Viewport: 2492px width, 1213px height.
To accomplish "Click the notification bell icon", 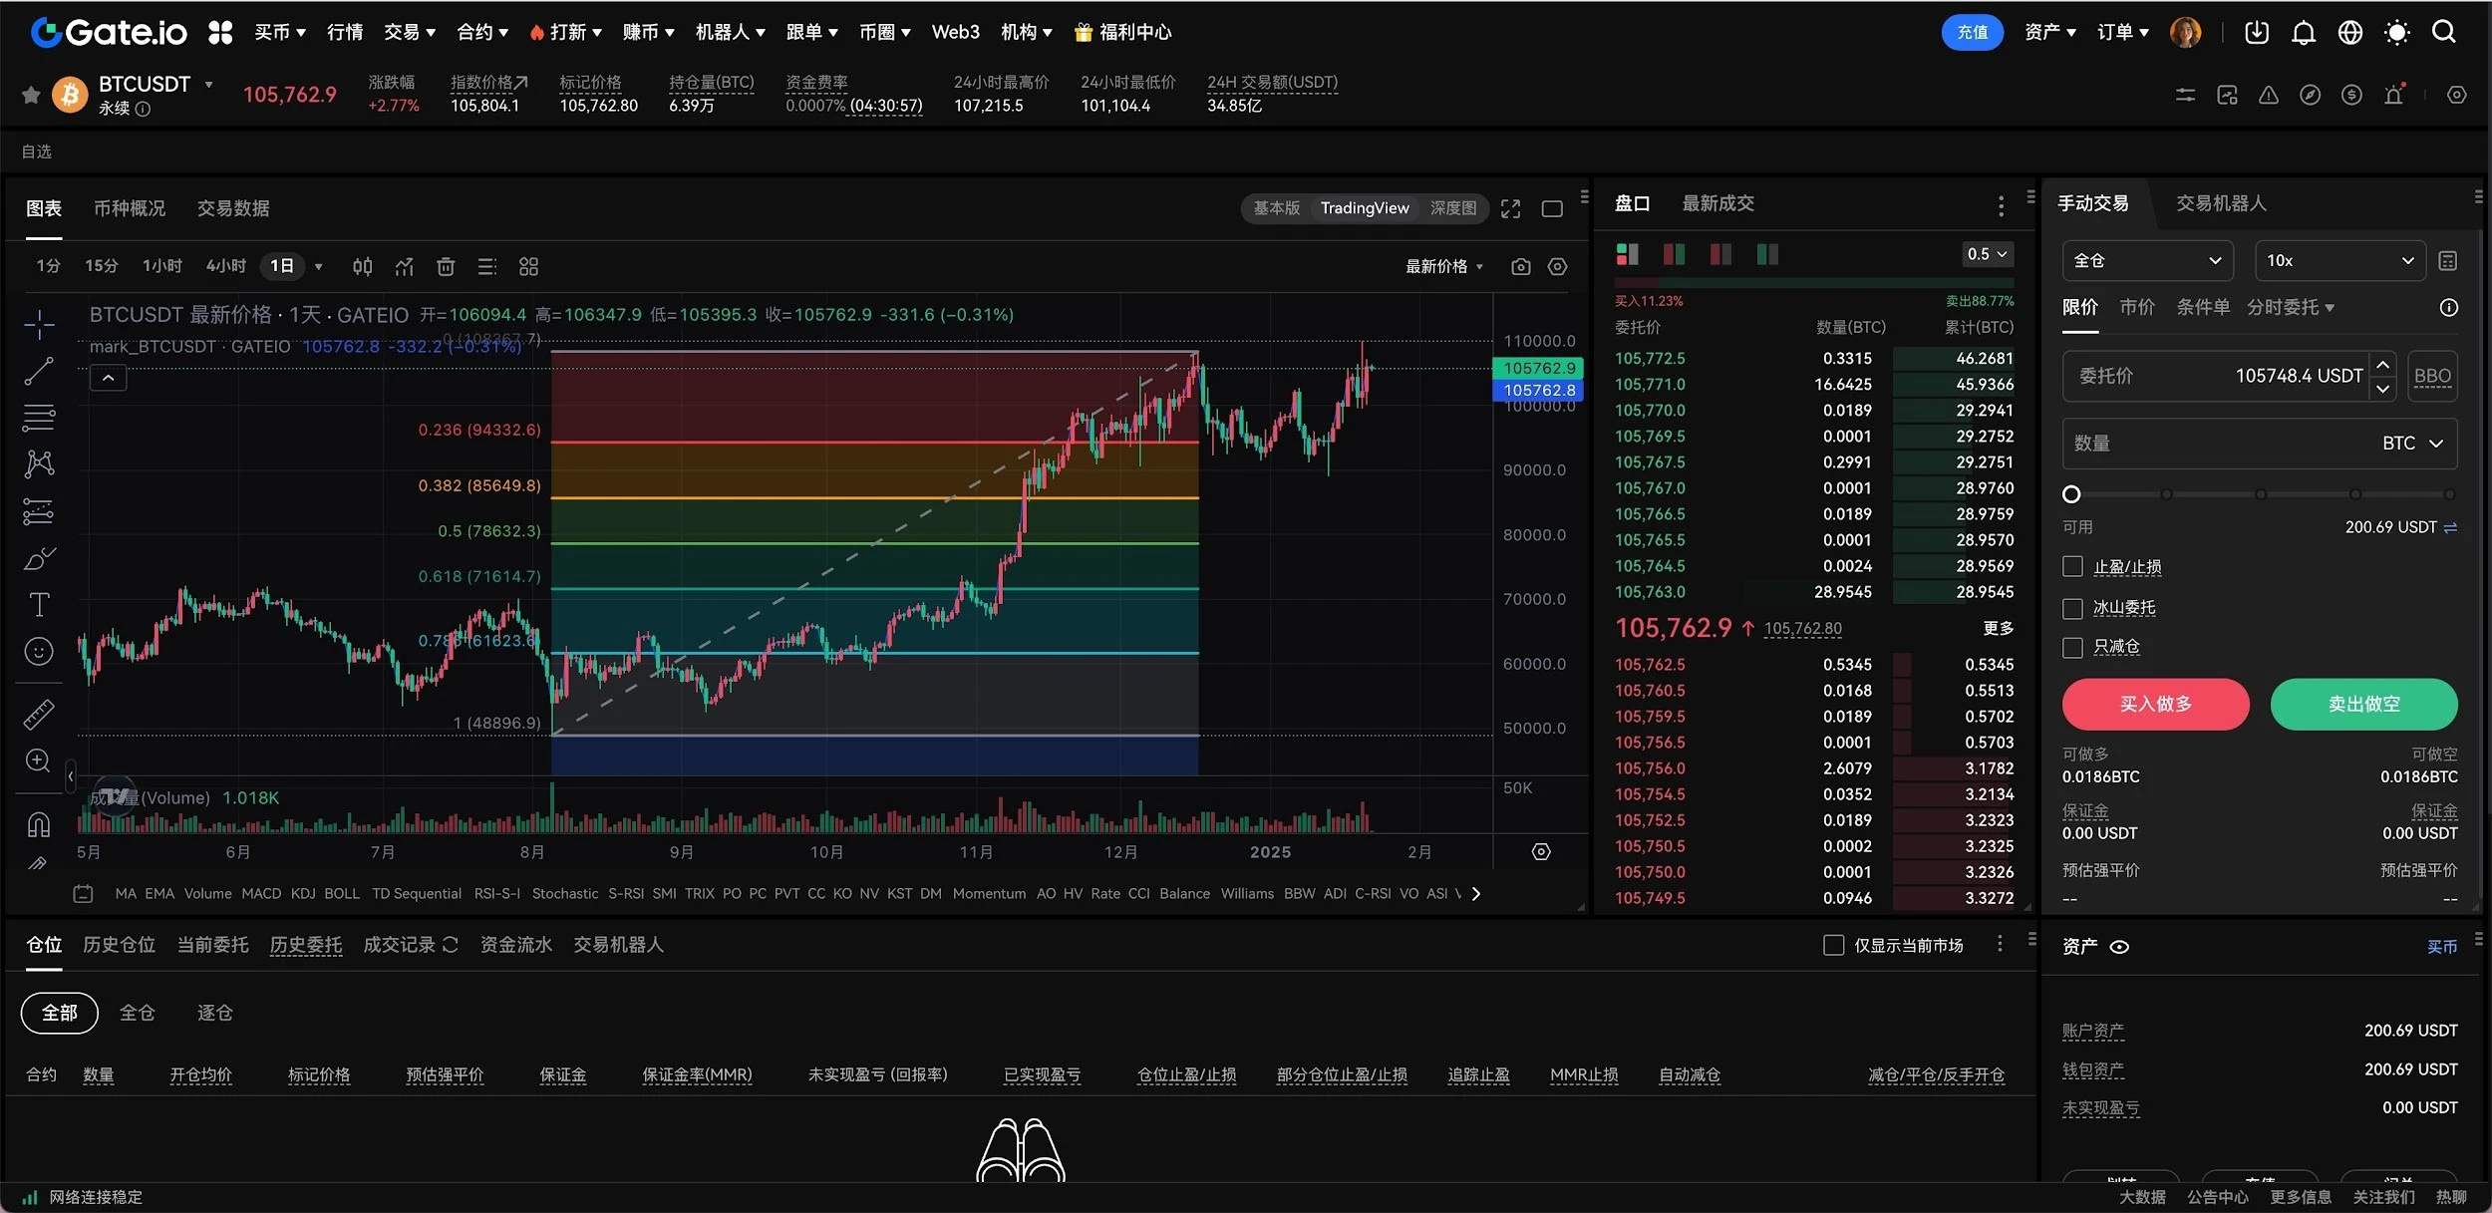I will point(2303,33).
